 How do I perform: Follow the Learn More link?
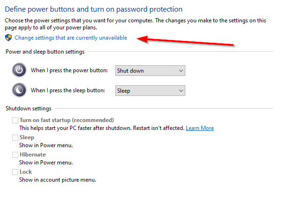(200, 128)
